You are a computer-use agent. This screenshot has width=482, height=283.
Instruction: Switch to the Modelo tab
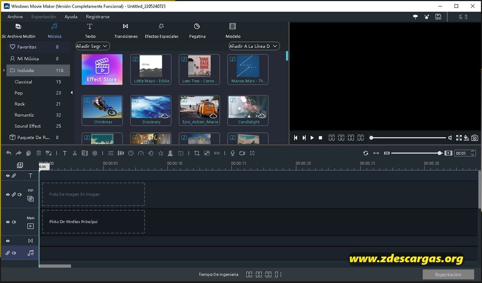[x=233, y=31]
